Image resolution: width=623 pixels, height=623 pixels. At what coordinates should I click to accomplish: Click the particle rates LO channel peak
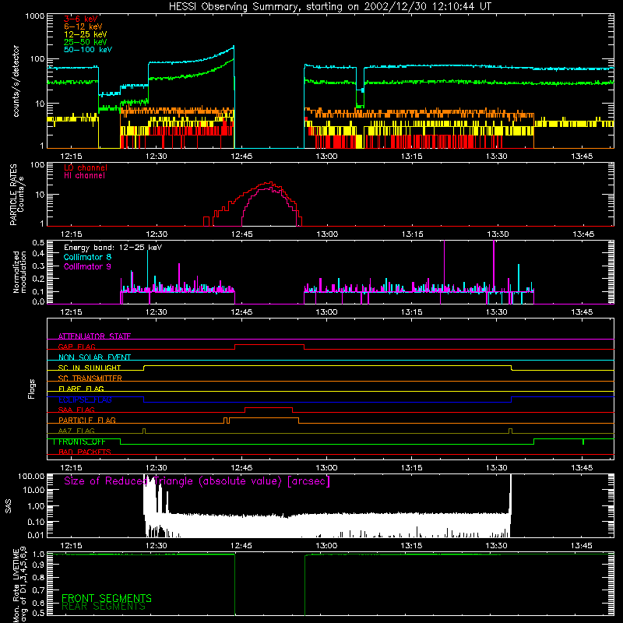[x=270, y=182]
